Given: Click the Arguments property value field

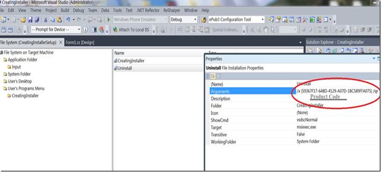Looking at the screenshot, I should click(337, 91).
